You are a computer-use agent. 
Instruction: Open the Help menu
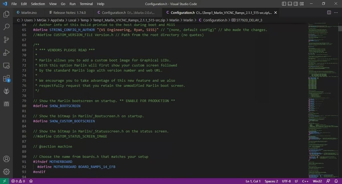[100, 4]
